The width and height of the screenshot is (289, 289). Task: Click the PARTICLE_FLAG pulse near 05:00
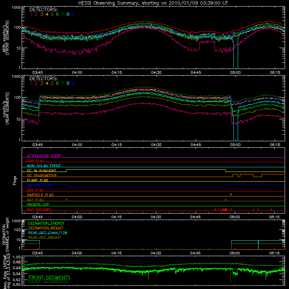231,195
